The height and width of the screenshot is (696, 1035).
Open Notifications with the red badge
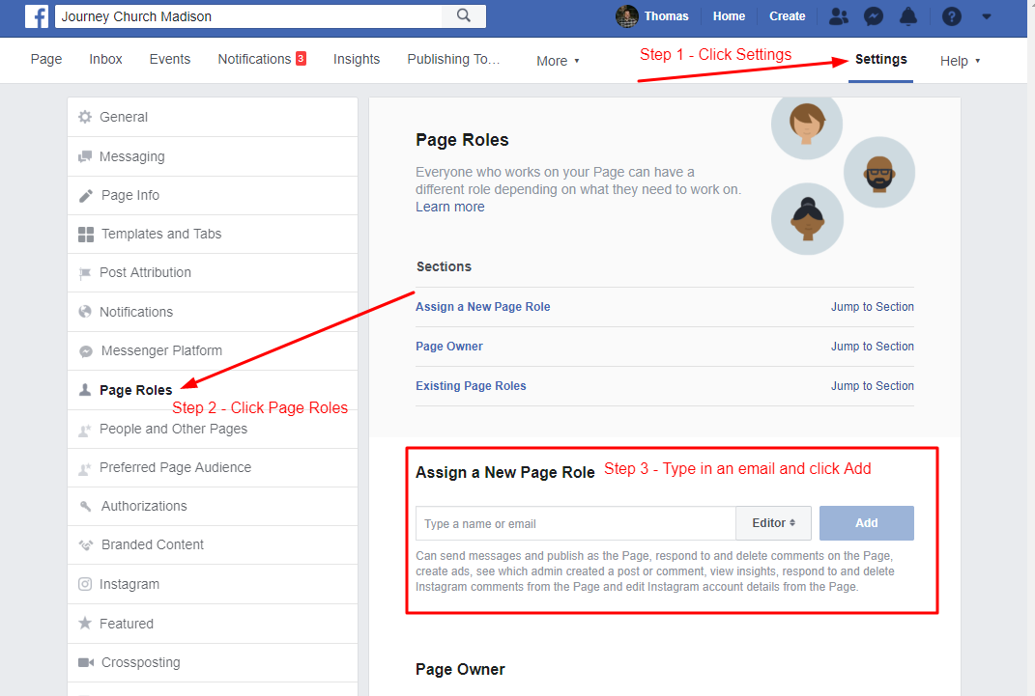(254, 58)
